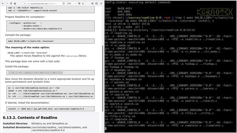The height and width of the screenshot is (133, 237).
Task: Show site information in the address bar
Action: [x=25, y=3]
